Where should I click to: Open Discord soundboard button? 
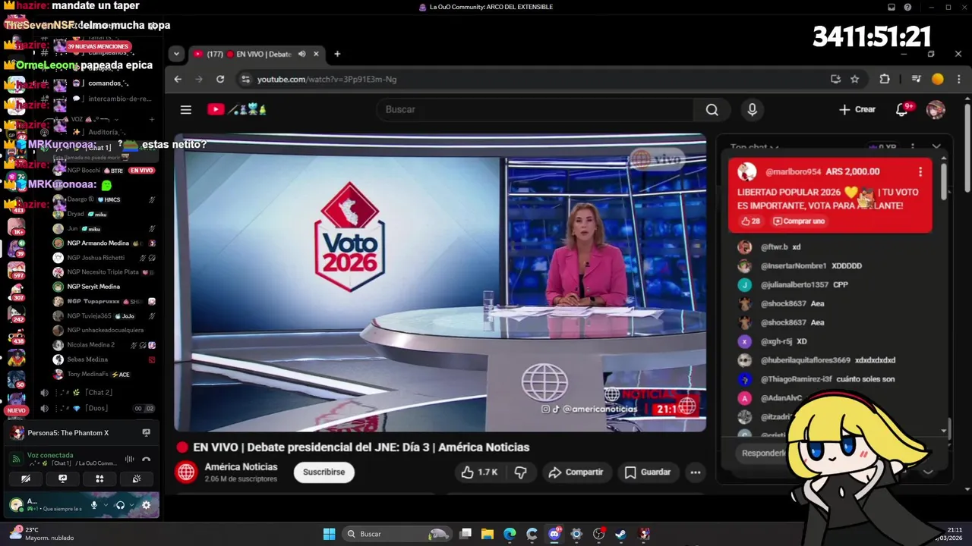(137, 479)
